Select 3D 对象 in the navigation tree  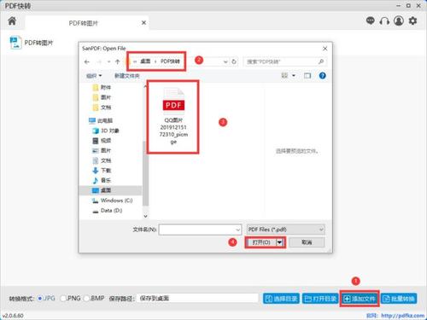tap(106, 131)
